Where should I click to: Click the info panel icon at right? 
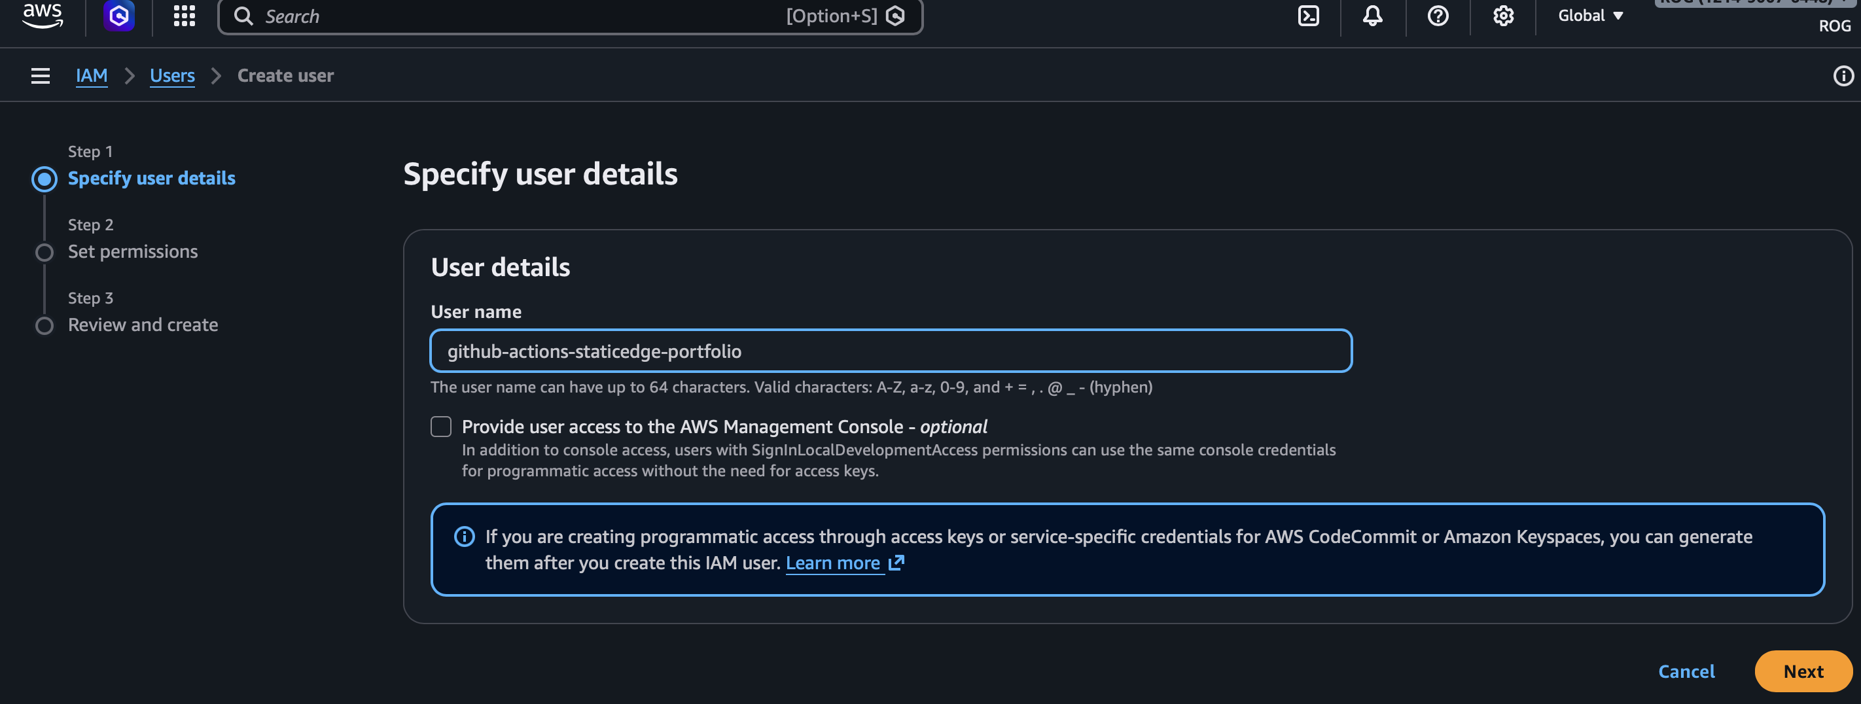coord(1843,76)
